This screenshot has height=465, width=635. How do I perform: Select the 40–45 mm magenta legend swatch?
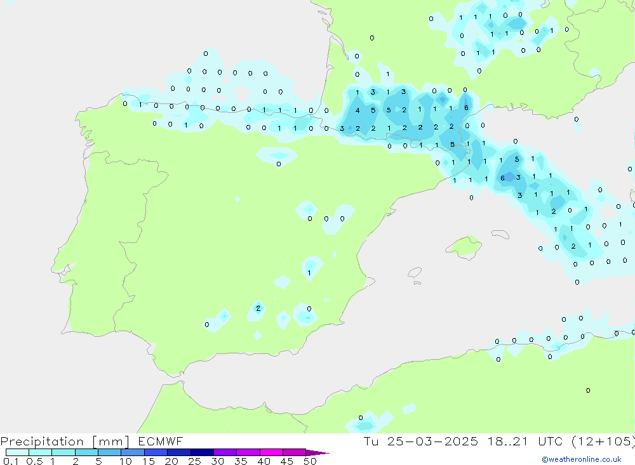pos(271,452)
